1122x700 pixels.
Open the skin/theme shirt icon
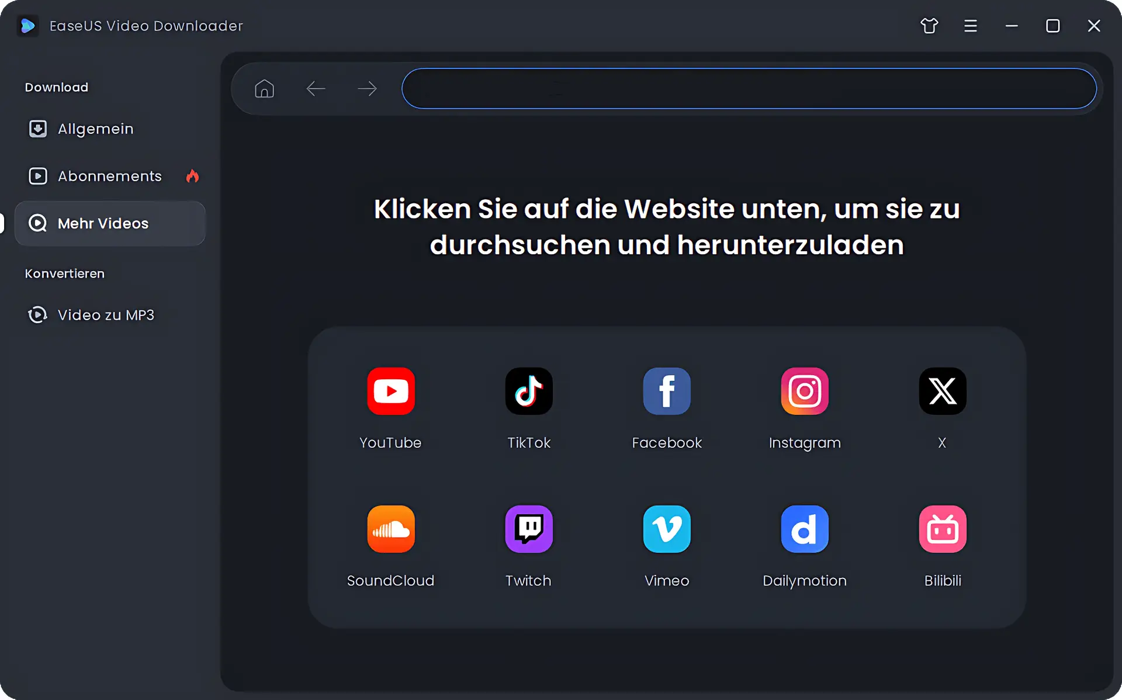[x=929, y=26]
